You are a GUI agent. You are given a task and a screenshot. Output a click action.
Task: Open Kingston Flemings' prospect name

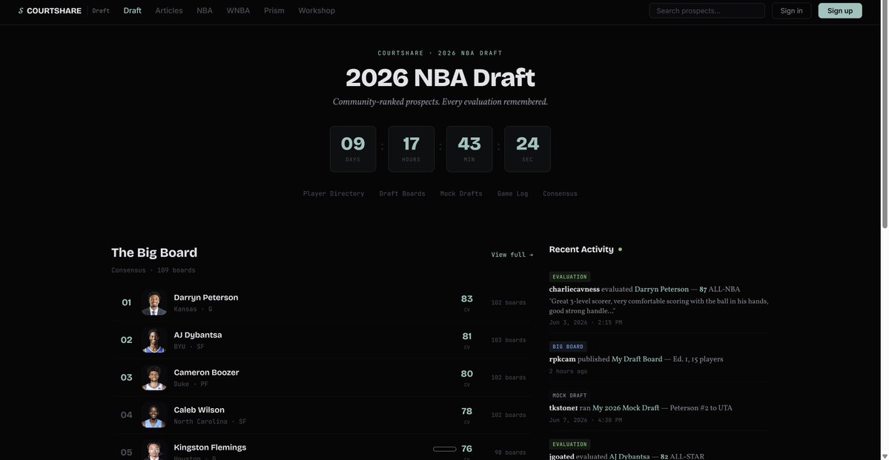210,447
